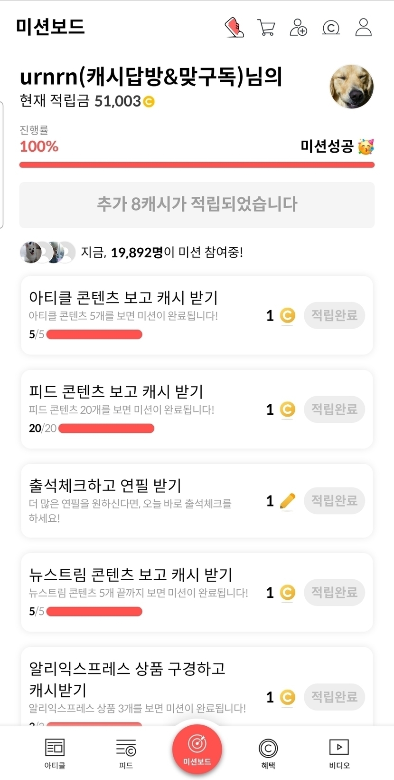The height and width of the screenshot is (780, 394).
Task: Tap the 100% mission progress bar
Action: click(197, 165)
